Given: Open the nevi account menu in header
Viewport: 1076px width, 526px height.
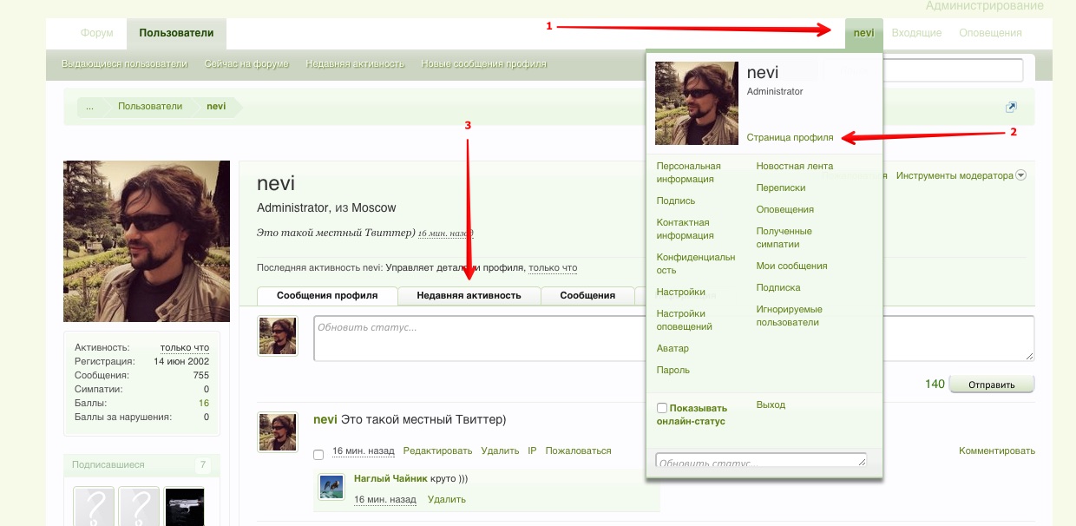Looking at the screenshot, I should click(x=863, y=33).
